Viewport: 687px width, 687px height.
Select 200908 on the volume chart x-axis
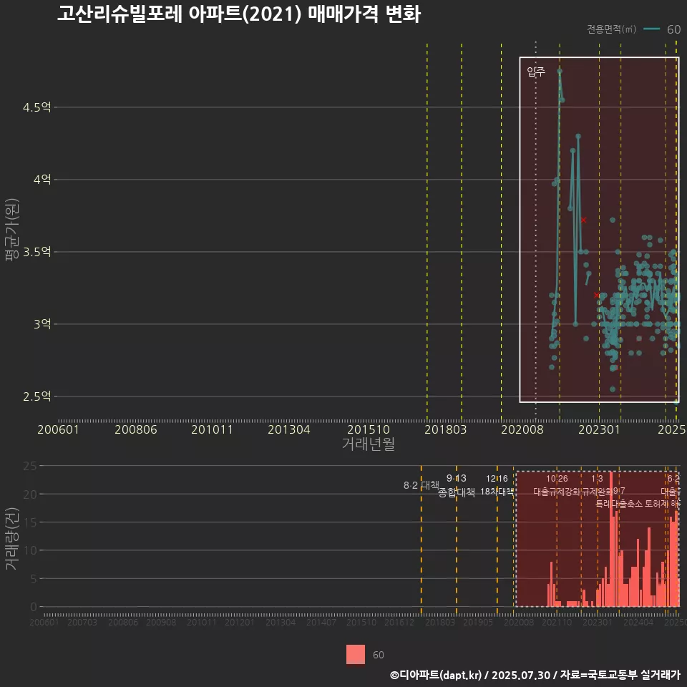pyautogui.click(x=161, y=622)
